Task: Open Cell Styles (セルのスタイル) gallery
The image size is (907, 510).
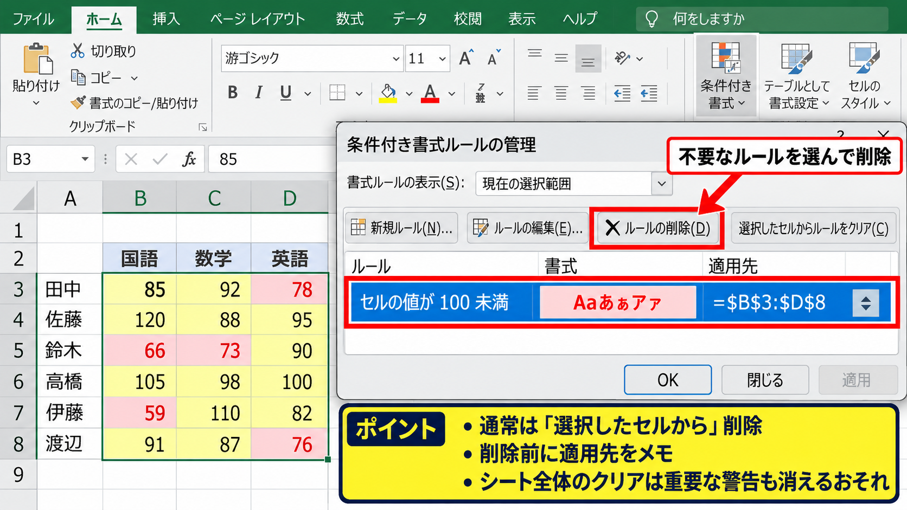Action: (865, 76)
